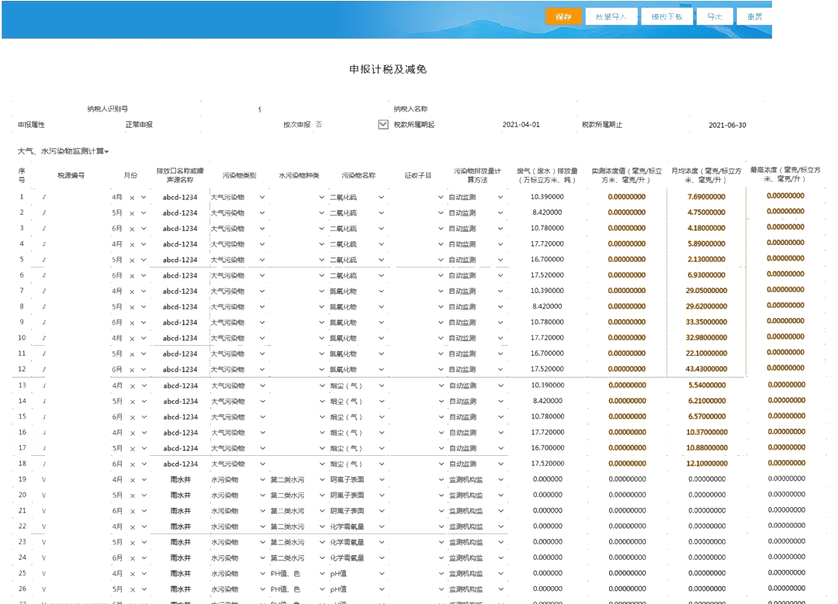Click the × icon on row 22 化学需氧量
Image resolution: width=838 pixels, height=604 pixels.
[x=131, y=527]
